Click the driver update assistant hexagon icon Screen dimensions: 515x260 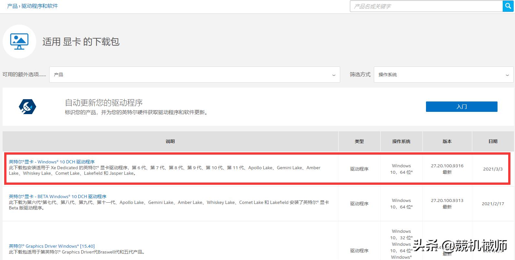click(28, 107)
